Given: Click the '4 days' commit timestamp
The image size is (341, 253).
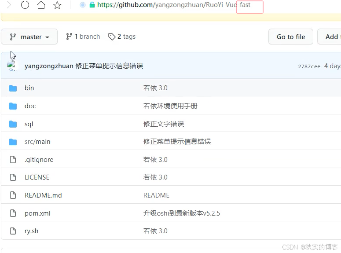Looking at the screenshot, I should [332, 66].
